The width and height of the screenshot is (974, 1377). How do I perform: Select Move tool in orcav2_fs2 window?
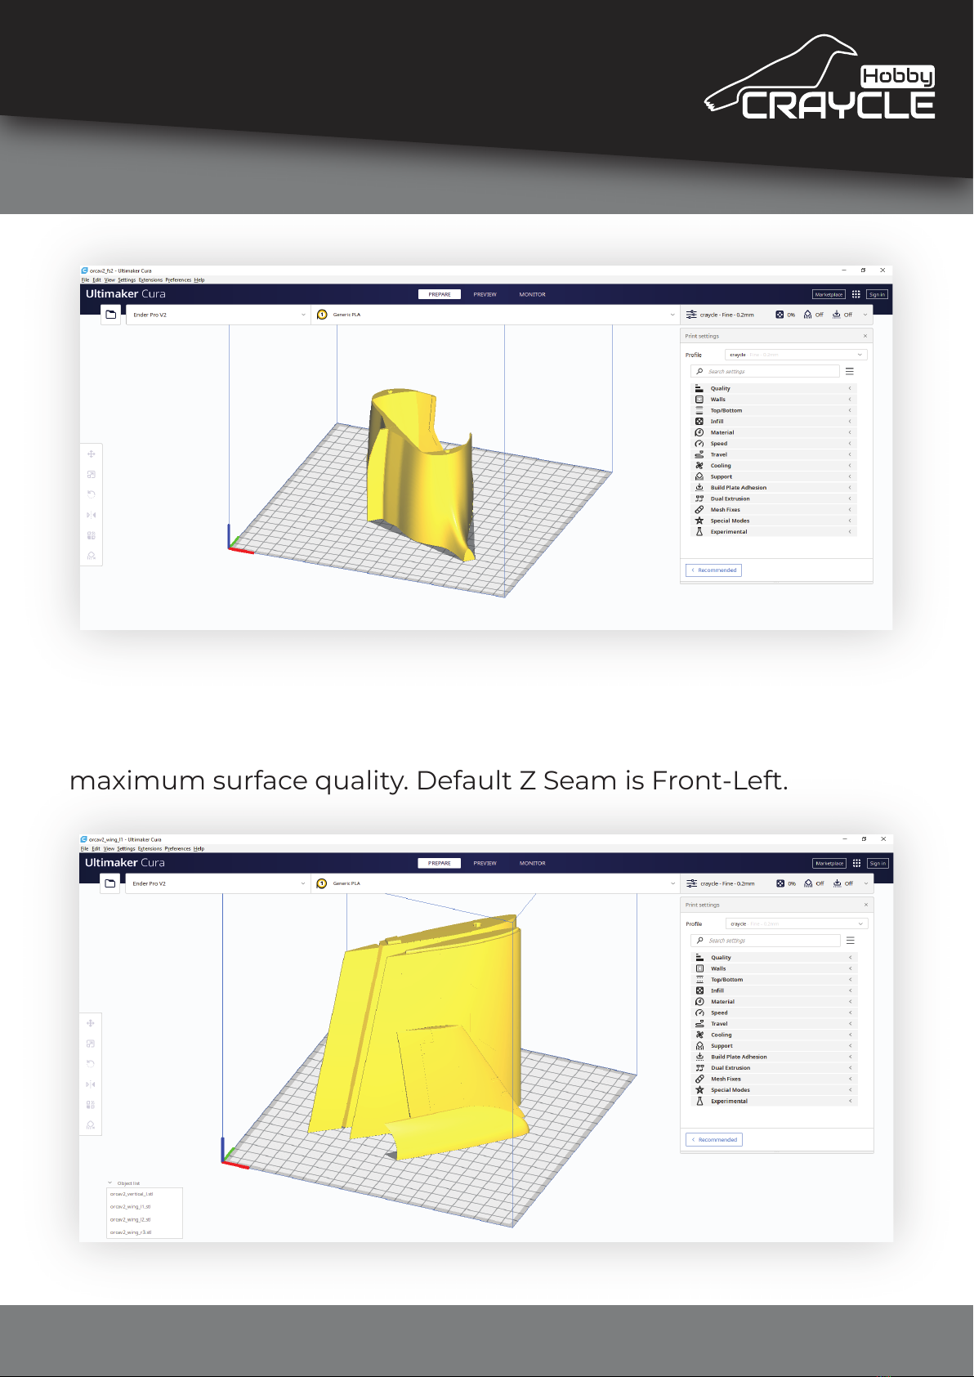[91, 454]
